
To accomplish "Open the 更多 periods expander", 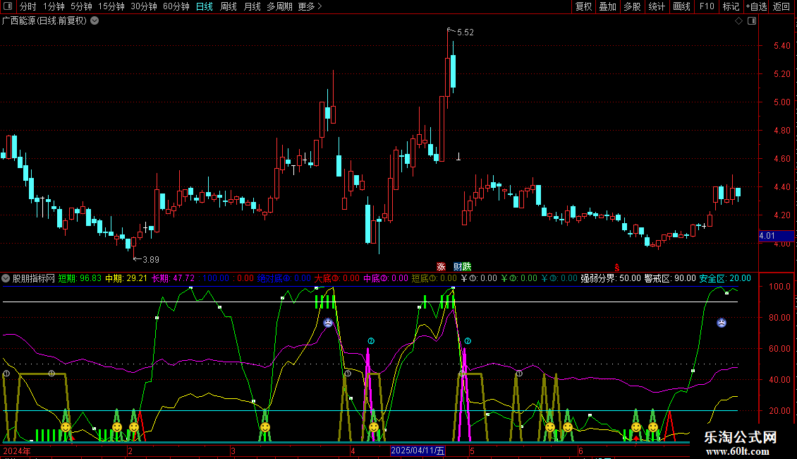I will 310,7.
